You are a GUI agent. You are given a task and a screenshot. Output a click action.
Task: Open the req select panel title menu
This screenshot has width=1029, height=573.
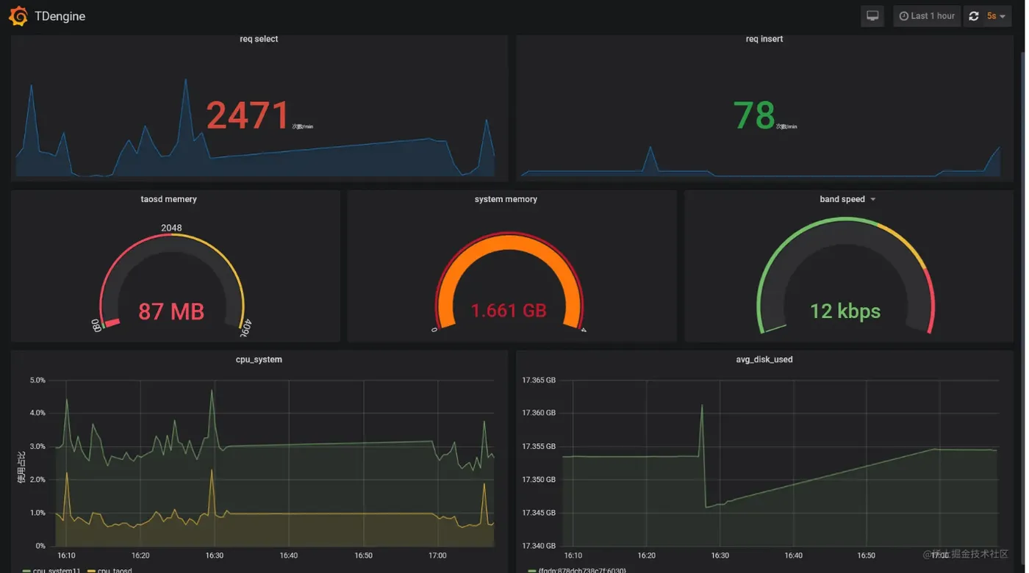pyautogui.click(x=259, y=39)
